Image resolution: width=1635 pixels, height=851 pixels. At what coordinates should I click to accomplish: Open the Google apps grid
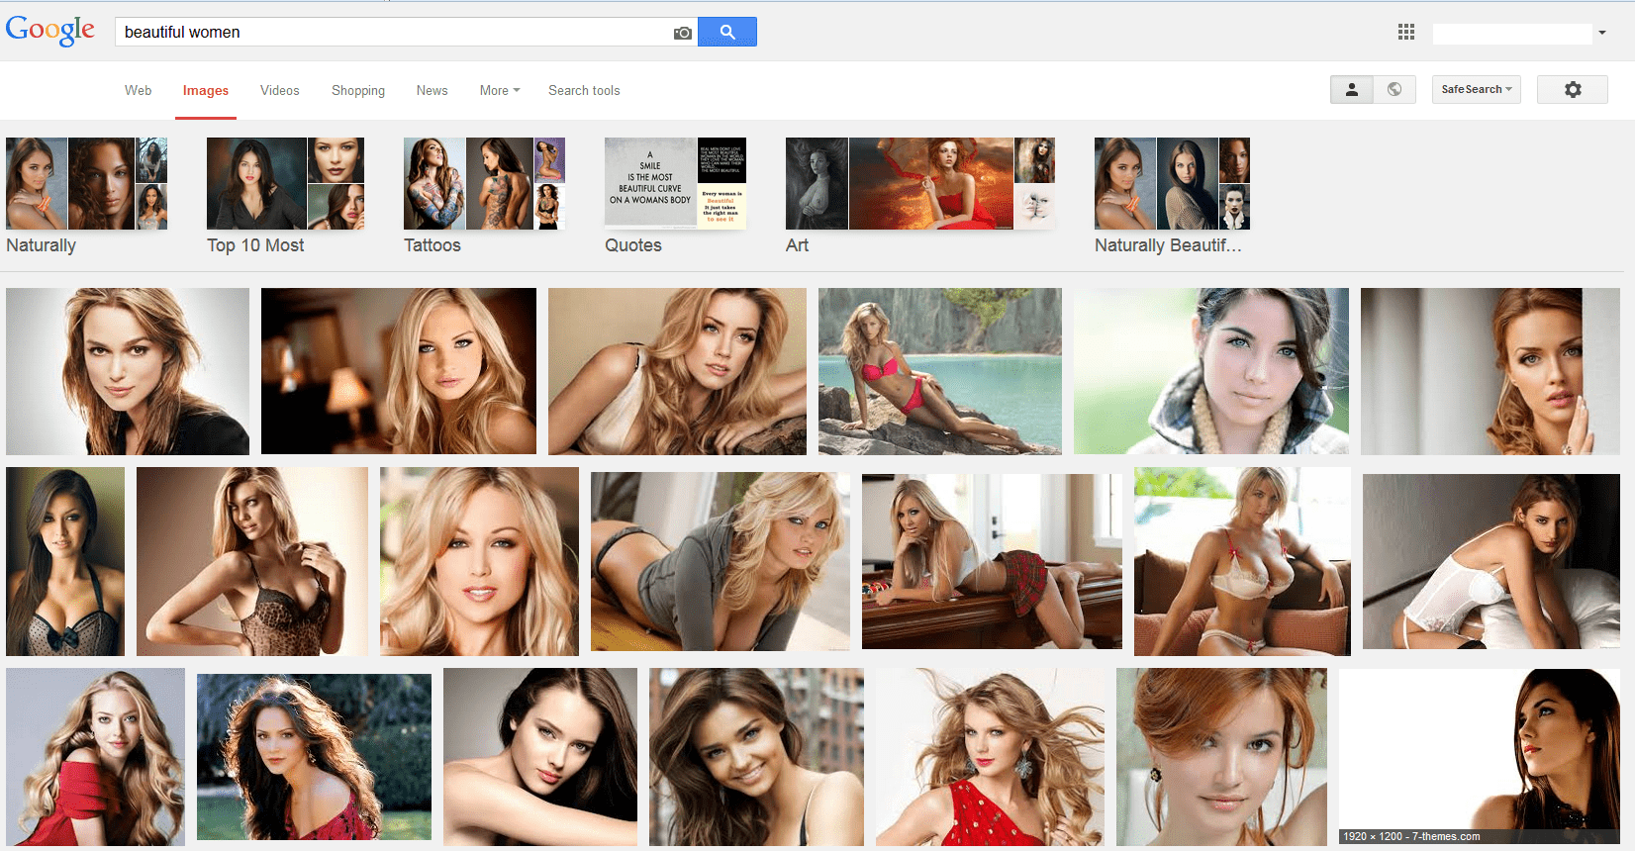[1405, 32]
